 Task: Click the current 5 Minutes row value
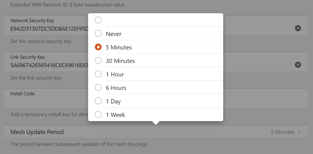(x=282, y=132)
